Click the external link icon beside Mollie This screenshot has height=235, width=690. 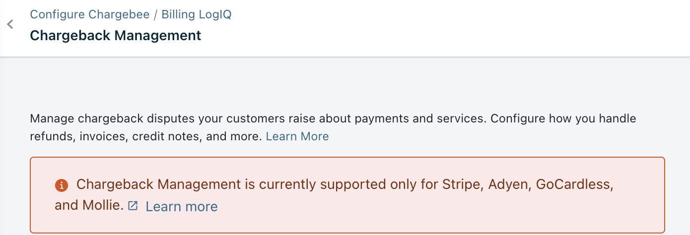(133, 206)
